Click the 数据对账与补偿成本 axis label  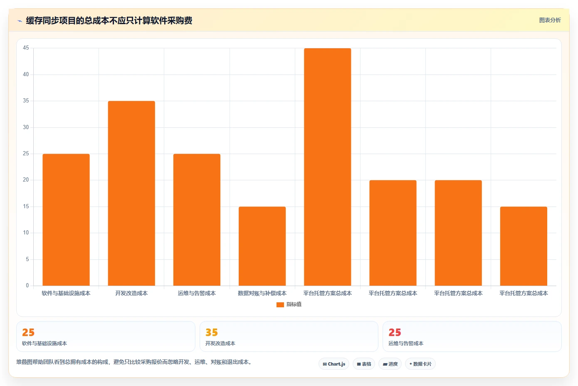click(262, 294)
